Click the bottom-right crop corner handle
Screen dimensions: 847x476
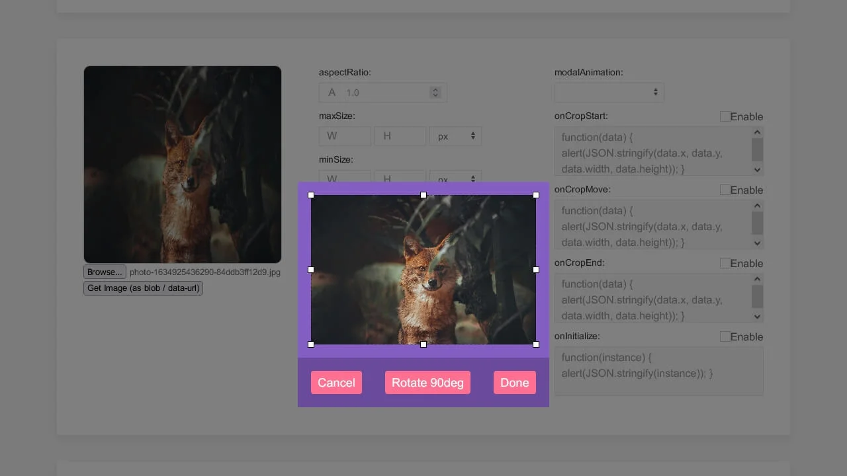point(536,344)
